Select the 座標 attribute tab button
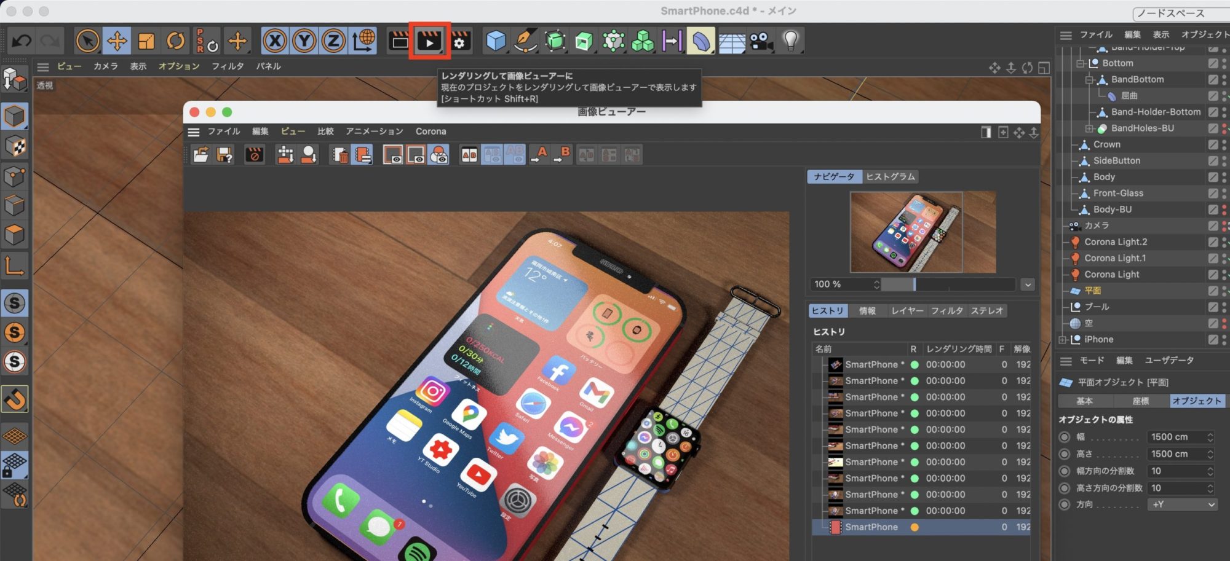Viewport: 1230px width, 561px height. [1140, 401]
